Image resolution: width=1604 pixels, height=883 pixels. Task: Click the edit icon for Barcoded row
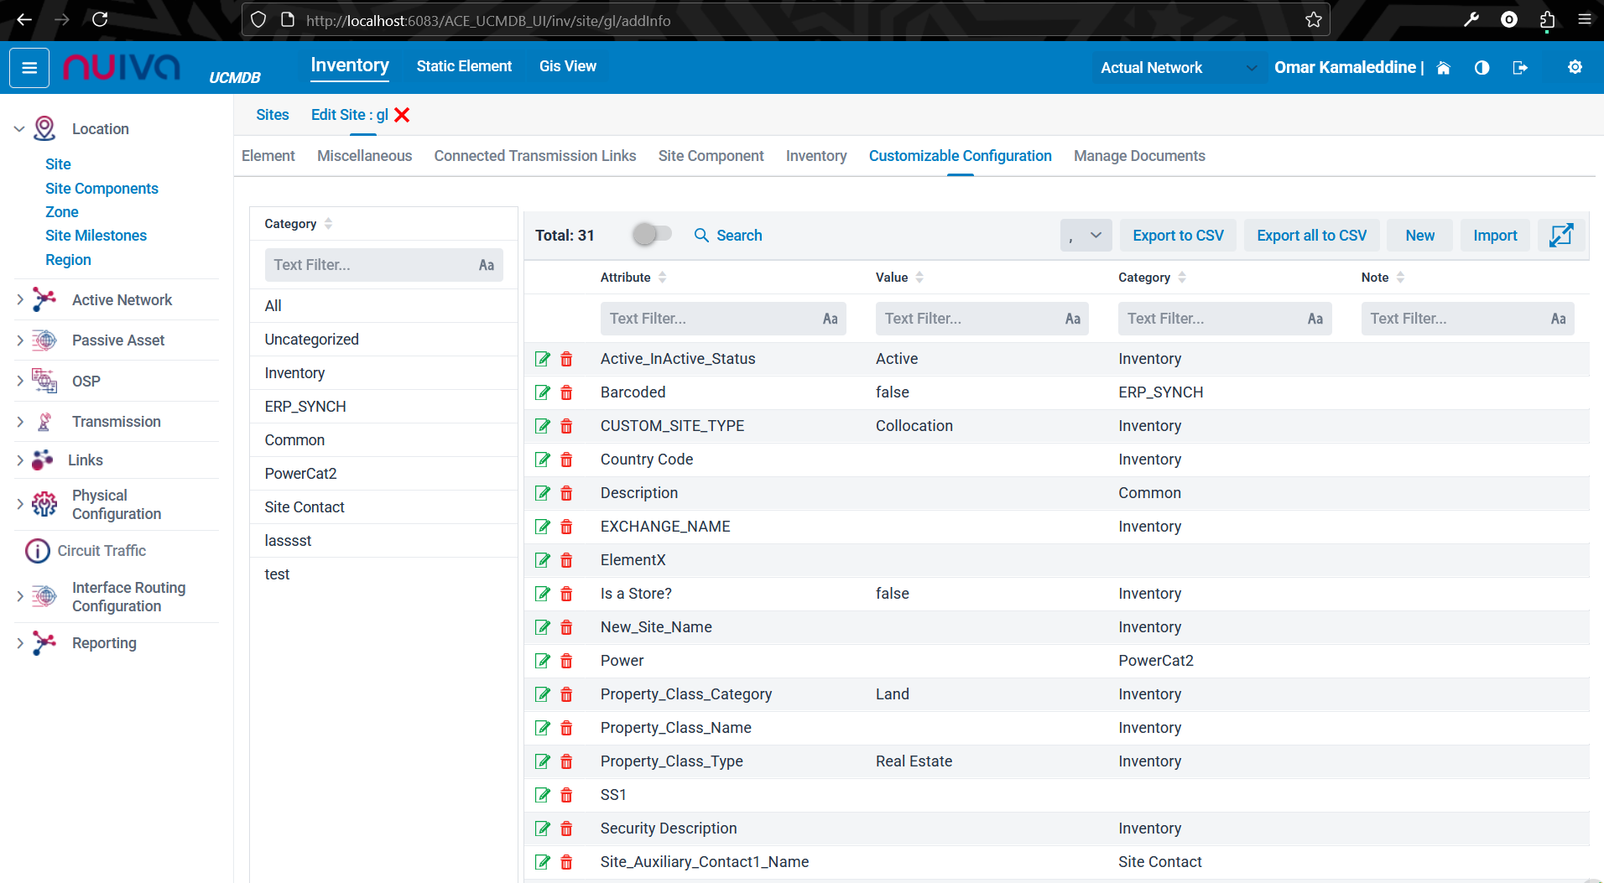(543, 392)
